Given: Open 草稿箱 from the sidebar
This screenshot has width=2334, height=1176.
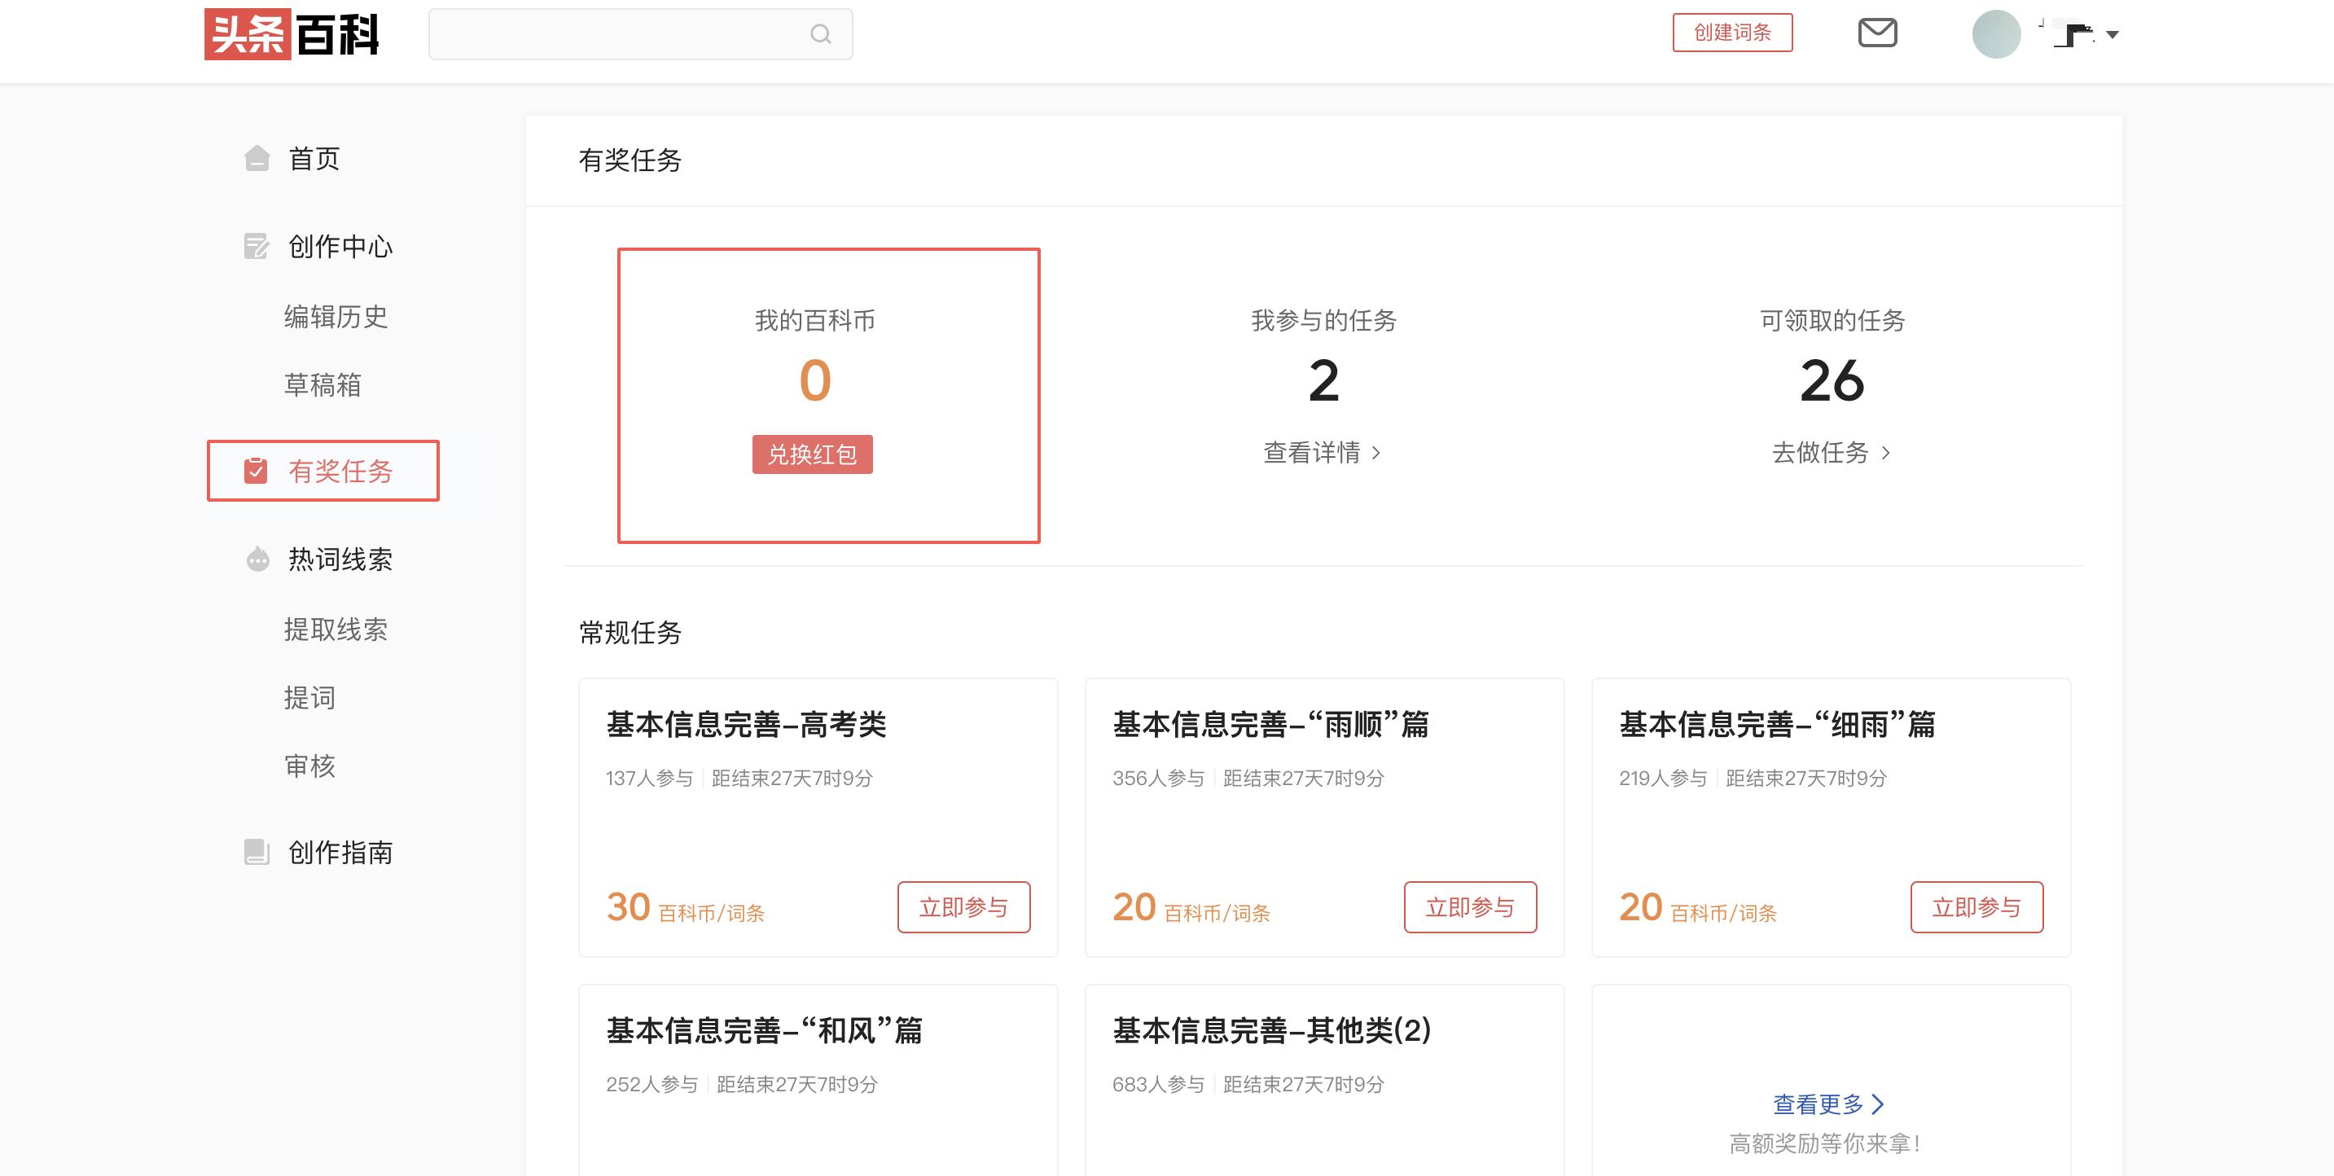Looking at the screenshot, I should [322, 385].
